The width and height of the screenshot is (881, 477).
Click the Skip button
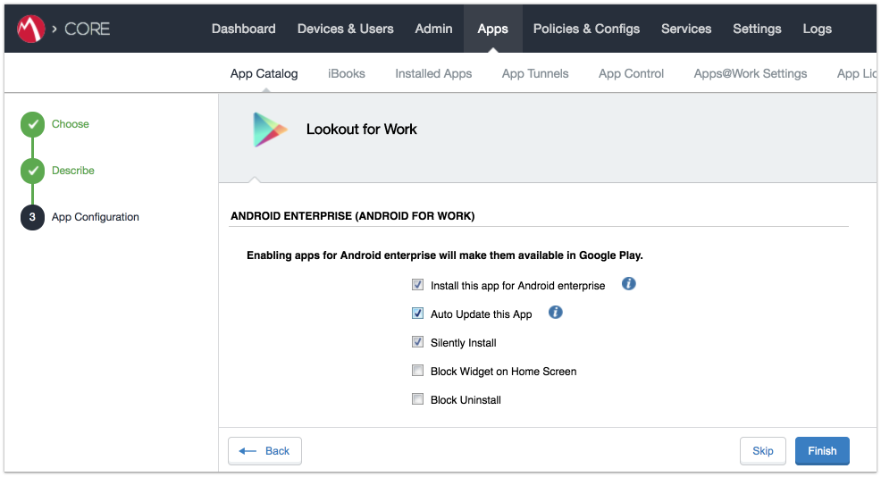[762, 451]
